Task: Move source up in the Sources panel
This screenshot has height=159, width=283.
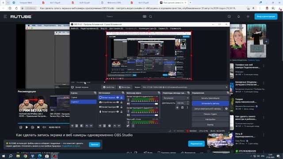Action: (115, 125)
